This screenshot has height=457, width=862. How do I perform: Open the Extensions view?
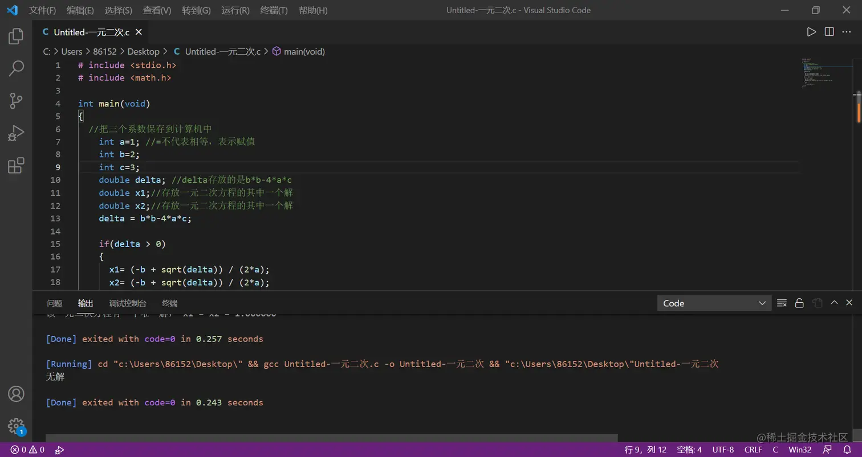[x=15, y=166]
